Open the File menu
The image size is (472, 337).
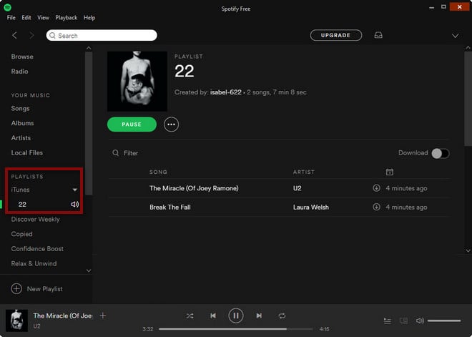pos(11,18)
